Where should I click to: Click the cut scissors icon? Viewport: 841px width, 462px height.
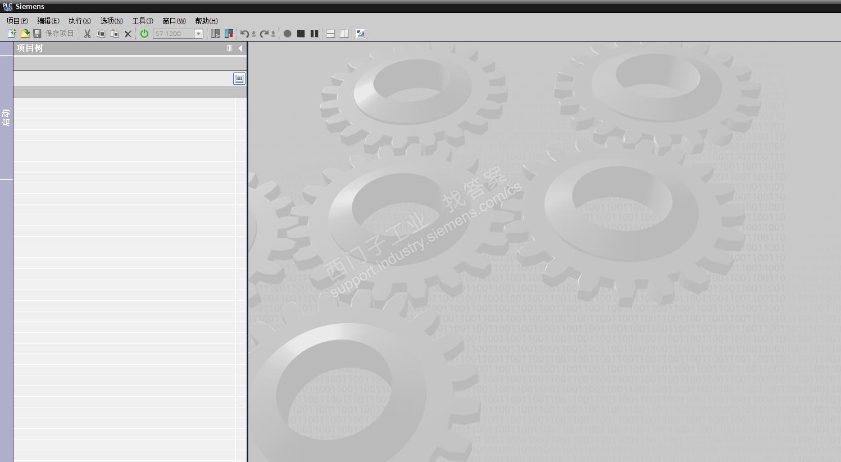pos(87,34)
